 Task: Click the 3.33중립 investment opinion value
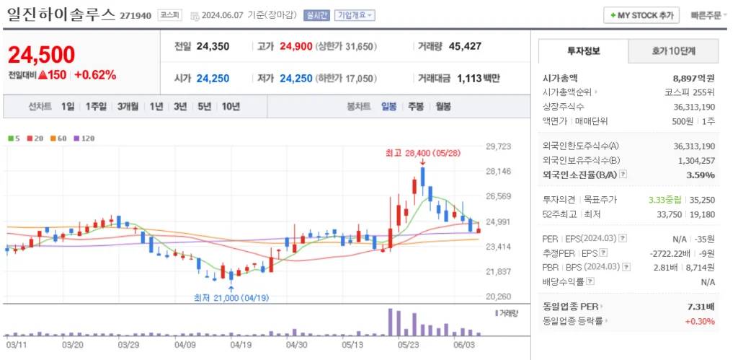click(664, 200)
